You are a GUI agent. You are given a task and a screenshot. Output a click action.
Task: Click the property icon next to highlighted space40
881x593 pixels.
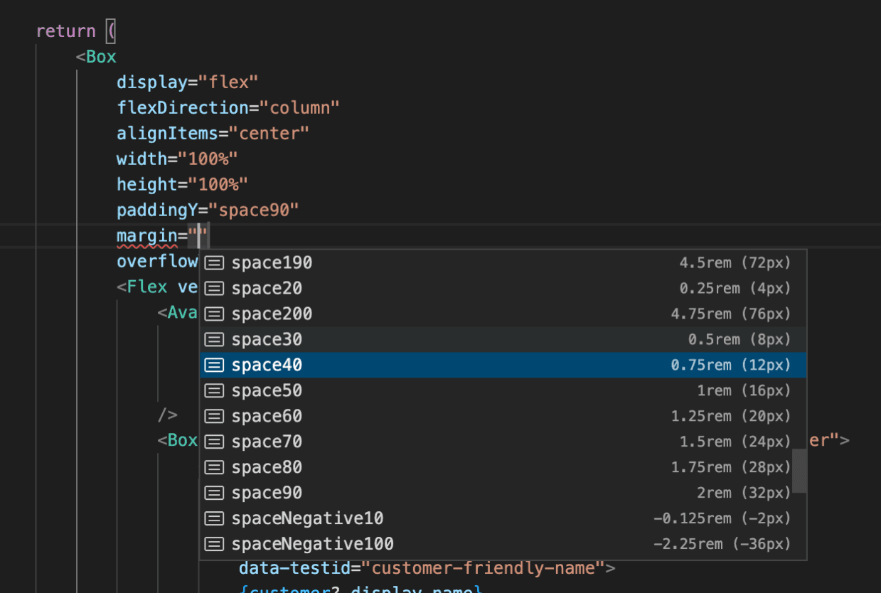pos(214,365)
